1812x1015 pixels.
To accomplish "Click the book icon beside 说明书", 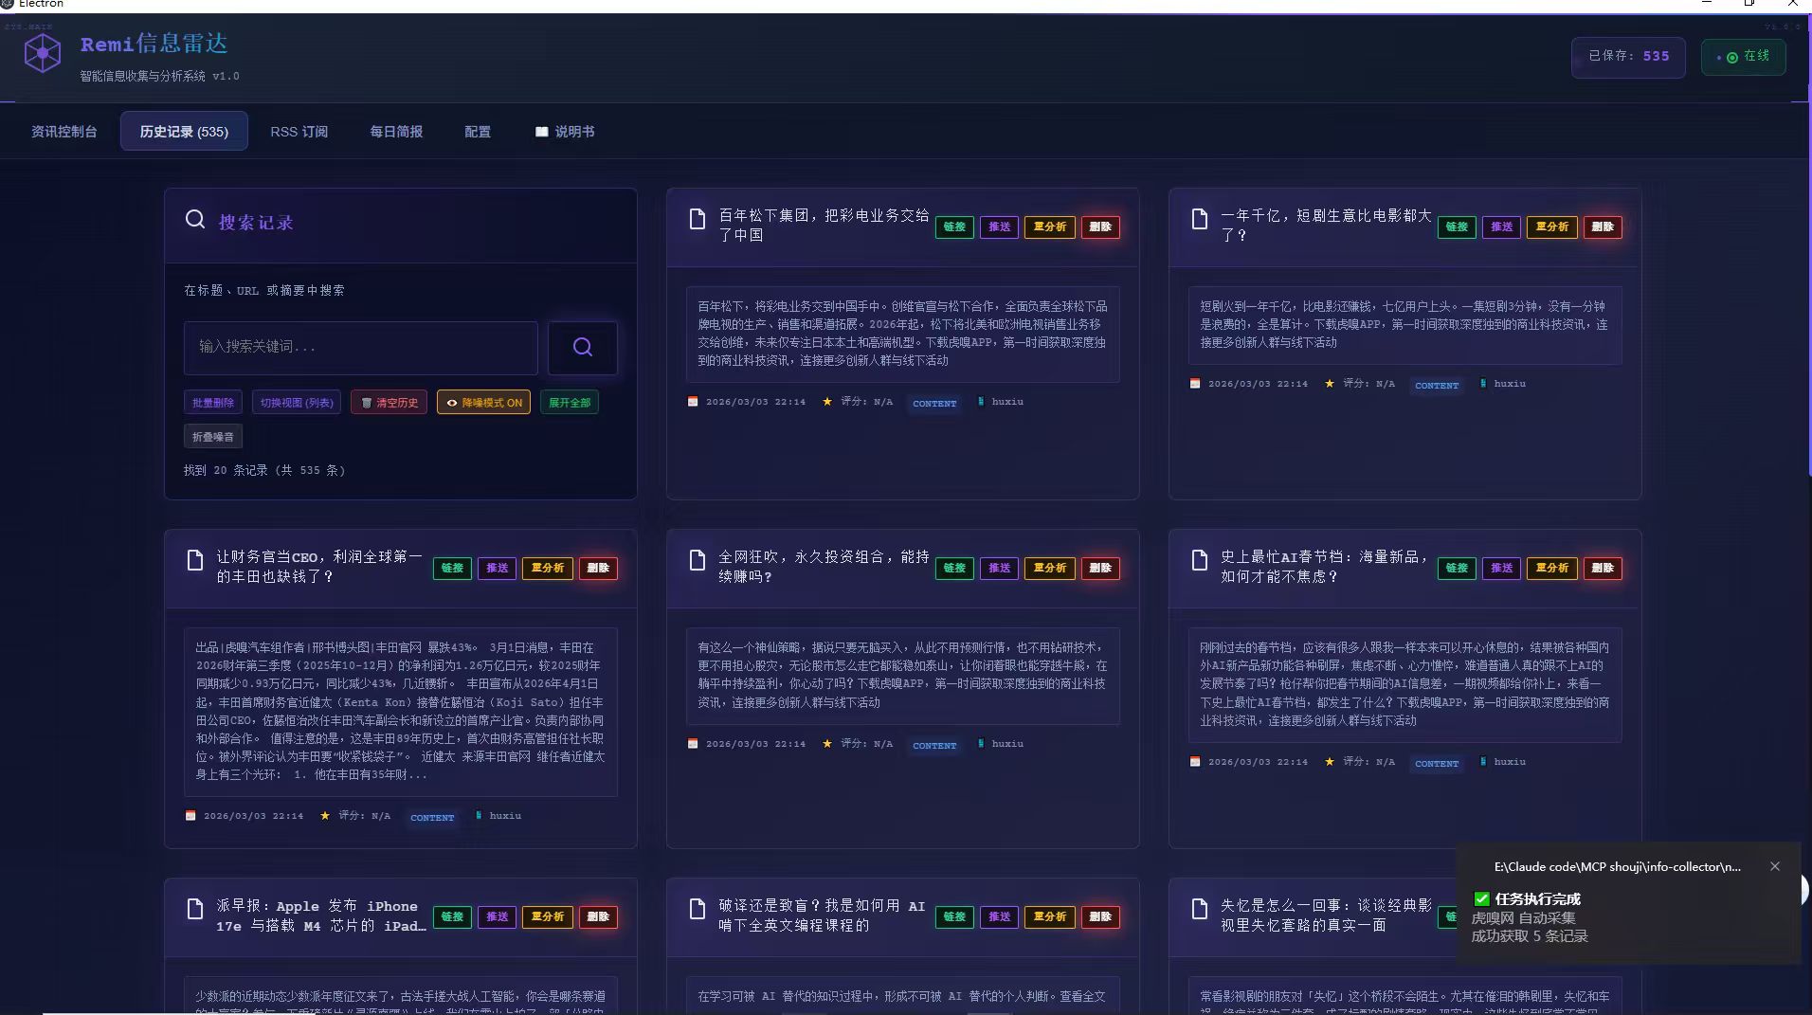I will click(542, 132).
